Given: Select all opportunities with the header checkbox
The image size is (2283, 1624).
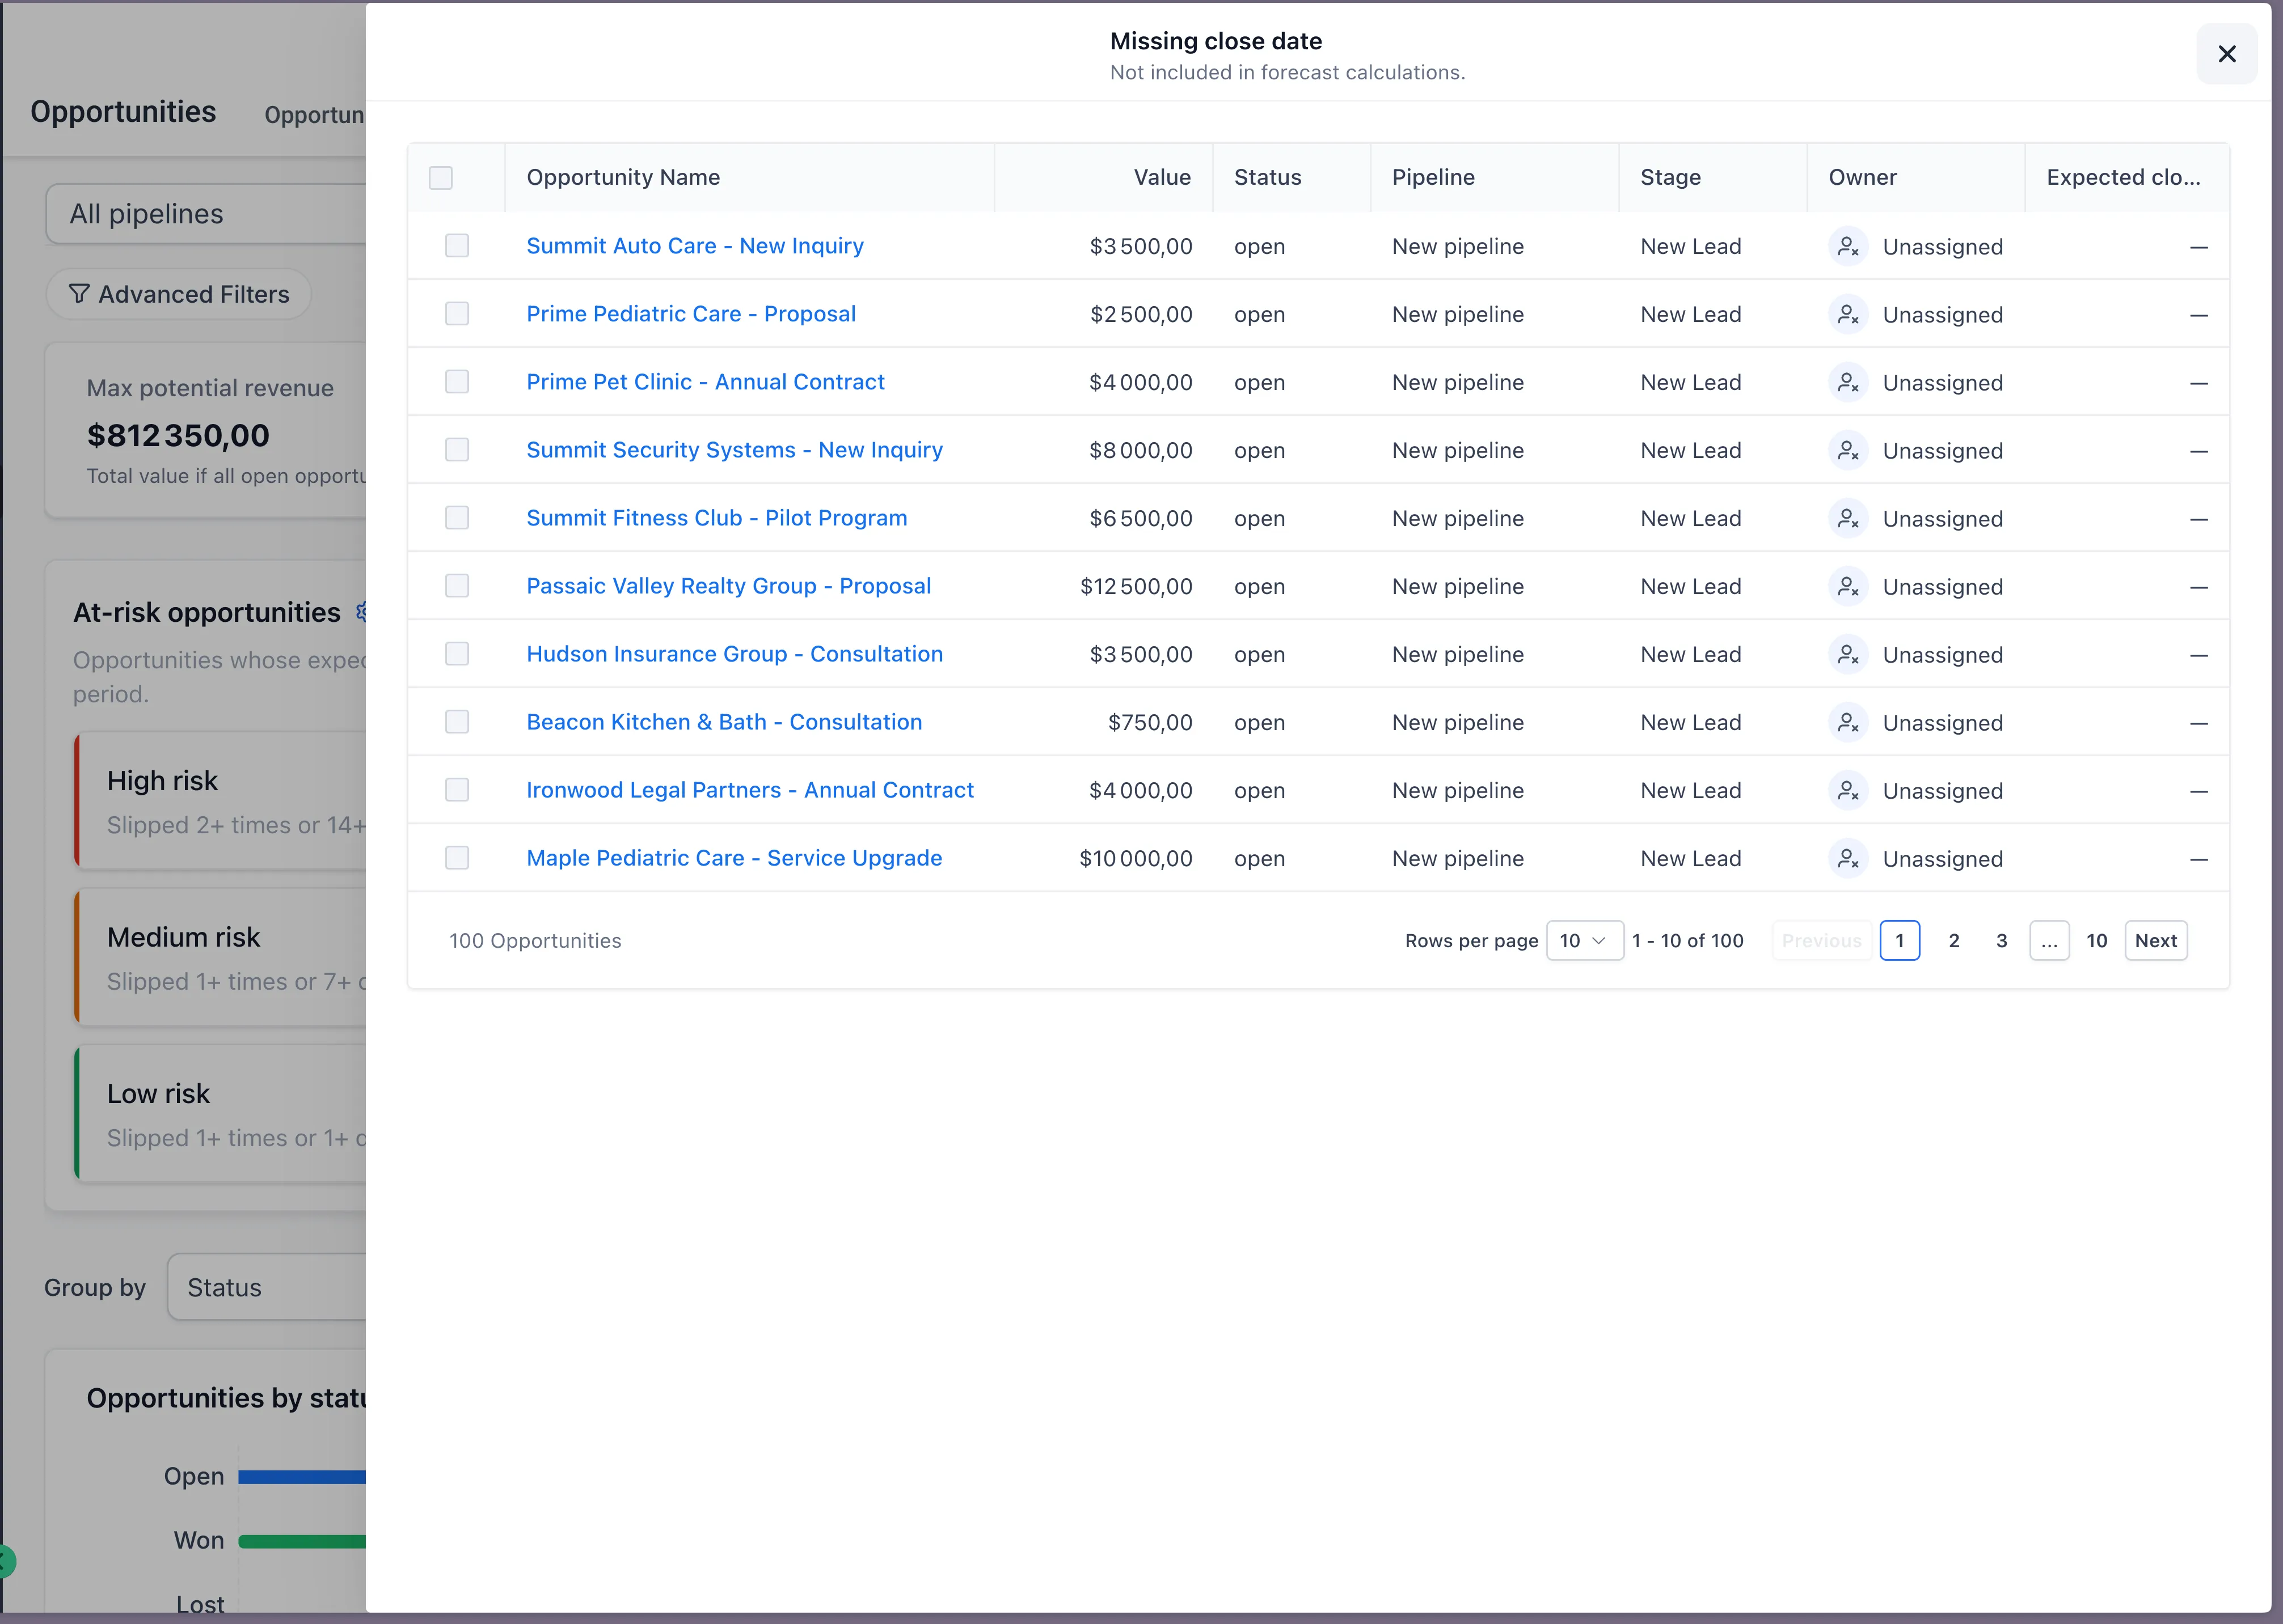Looking at the screenshot, I should (440, 177).
